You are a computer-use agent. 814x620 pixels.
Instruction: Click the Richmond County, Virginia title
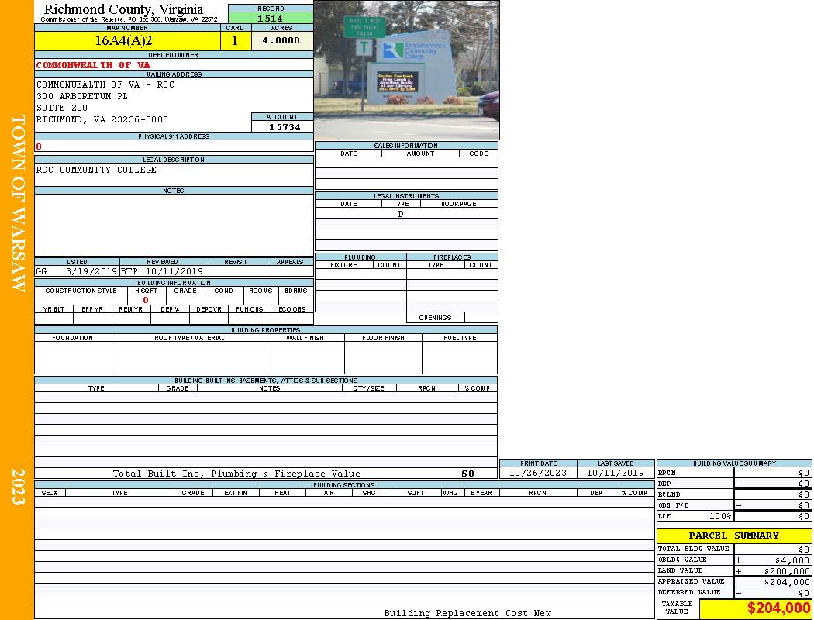click(123, 9)
